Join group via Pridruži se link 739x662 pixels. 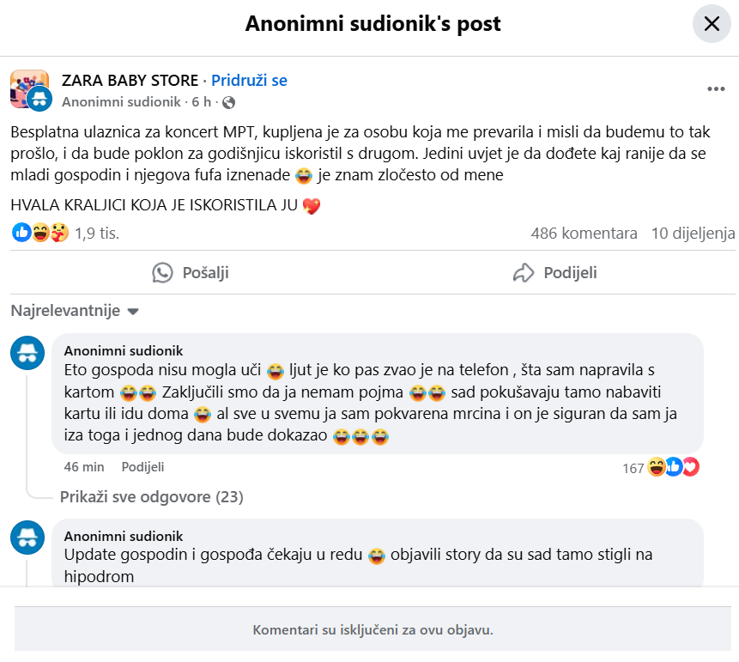pos(249,81)
